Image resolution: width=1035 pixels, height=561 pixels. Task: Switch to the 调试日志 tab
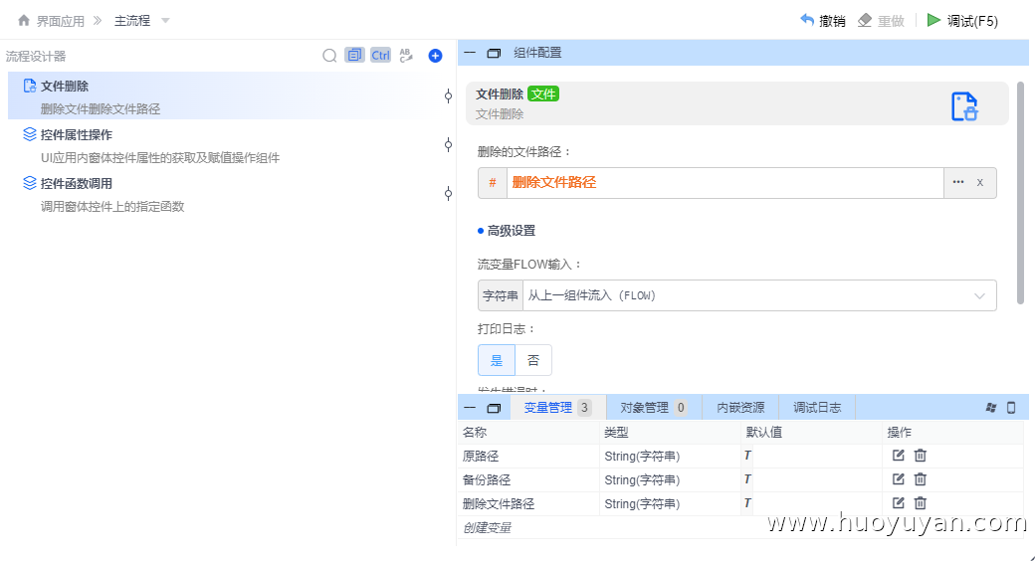[817, 407]
